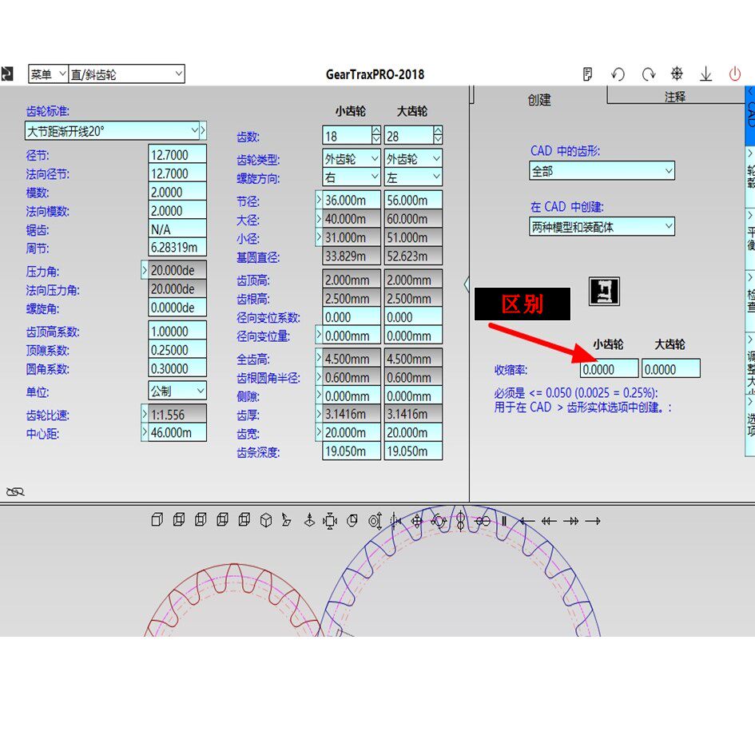This screenshot has width=755, height=755.
Task: Expand the 齿轮标准 standard dropdown
Action: tap(194, 129)
